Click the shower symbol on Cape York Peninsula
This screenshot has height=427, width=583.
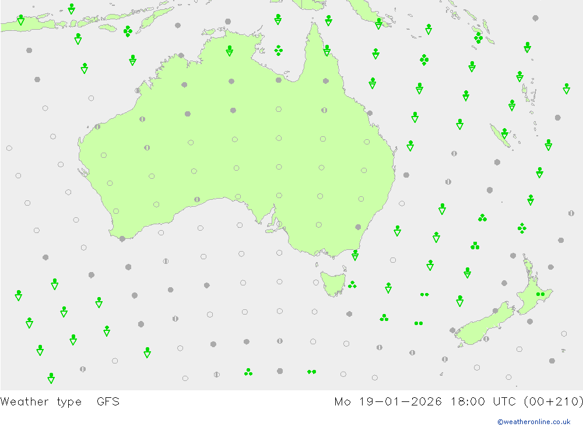pos(327,51)
